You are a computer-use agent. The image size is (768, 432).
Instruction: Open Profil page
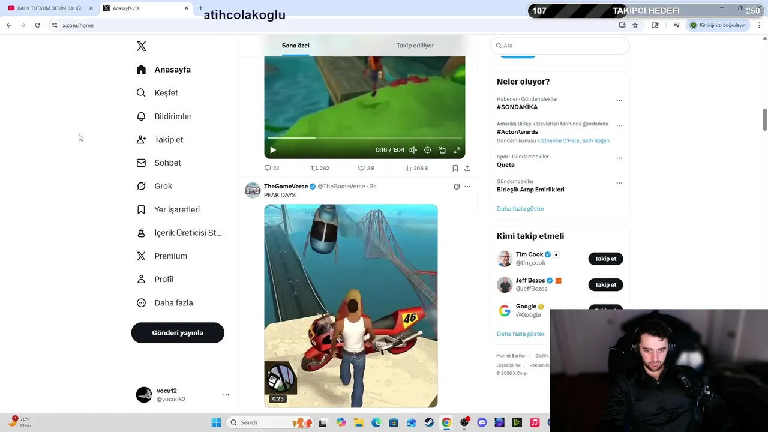(x=155, y=279)
